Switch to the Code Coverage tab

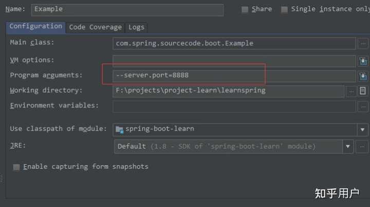coord(95,27)
